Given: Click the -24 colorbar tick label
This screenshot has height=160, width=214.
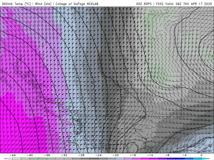Looking at the screenshot, I should pos(98,155).
